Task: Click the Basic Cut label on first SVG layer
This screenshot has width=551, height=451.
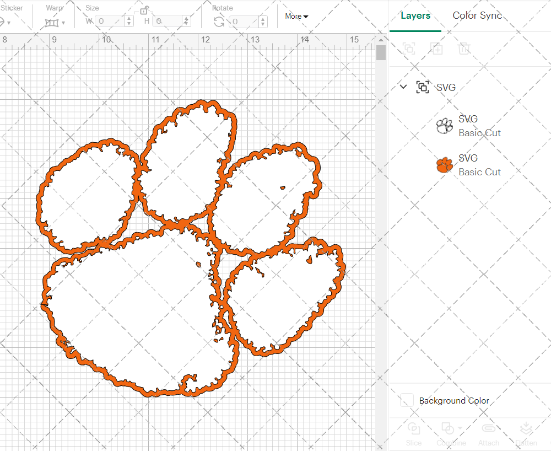Action: (x=479, y=133)
